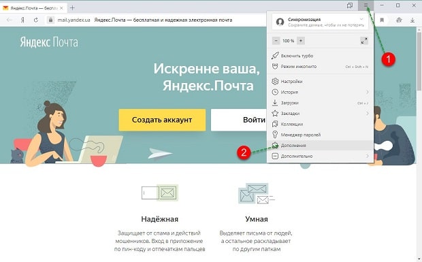Click the rocket icon for turbo
This screenshot has width=422, height=262.
tap(275, 56)
